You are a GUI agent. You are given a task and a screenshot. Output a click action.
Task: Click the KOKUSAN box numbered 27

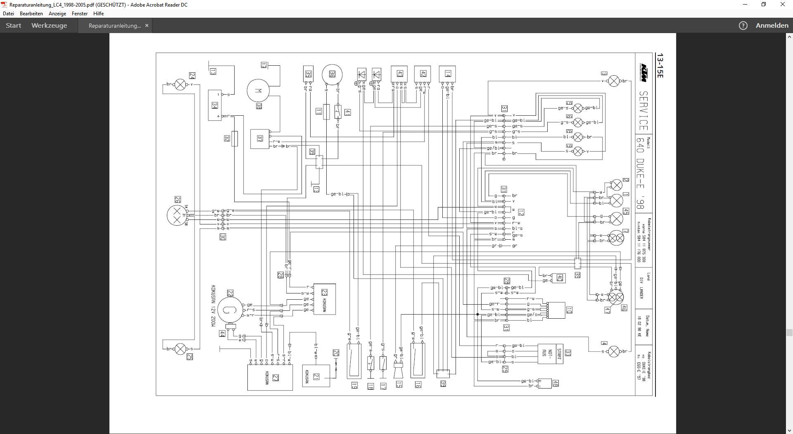(x=270, y=377)
